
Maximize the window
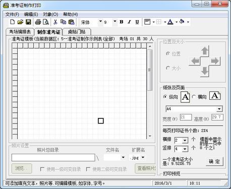207,4
